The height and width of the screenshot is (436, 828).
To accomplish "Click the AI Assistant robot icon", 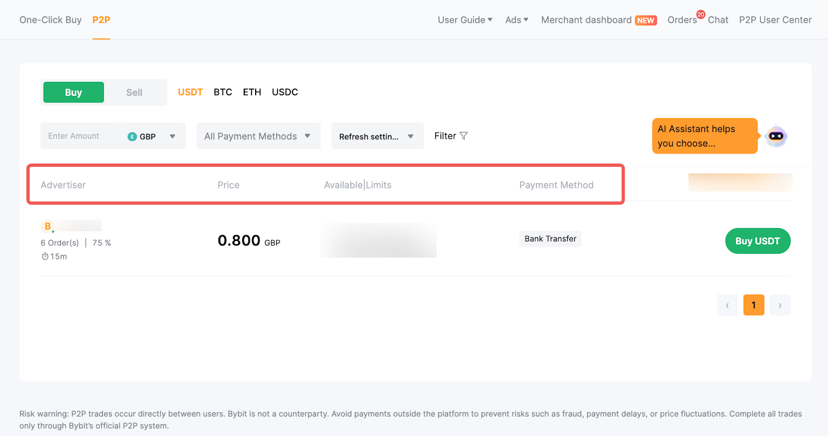I will coord(776,136).
